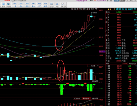This screenshot has width=137, height=106.
Task: Click the 自定义 layout icon
Action: pyautogui.click(x=52, y=5)
